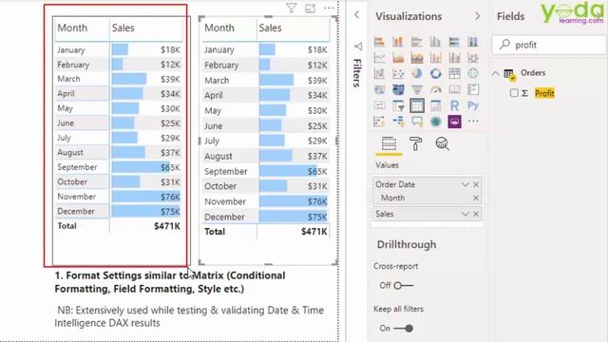Select the ArcGIS Maps visualization
The image size is (608, 342).
[x=435, y=122]
